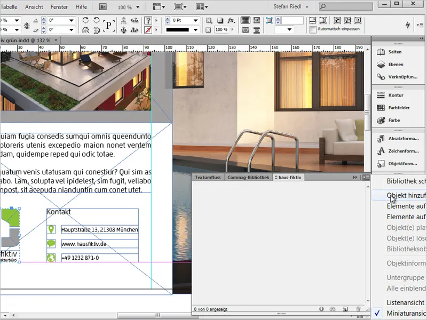
Task: Open the screen mode dropdown in app bar
Action: (x=181, y=7)
